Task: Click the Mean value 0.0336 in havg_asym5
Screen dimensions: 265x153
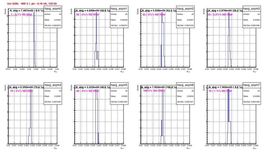Action: [x=124, y=96]
